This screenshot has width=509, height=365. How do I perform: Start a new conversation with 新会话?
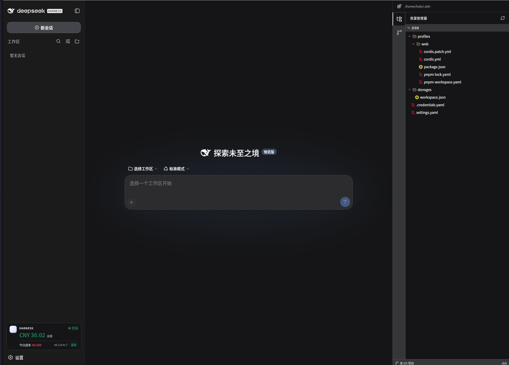pos(44,28)
